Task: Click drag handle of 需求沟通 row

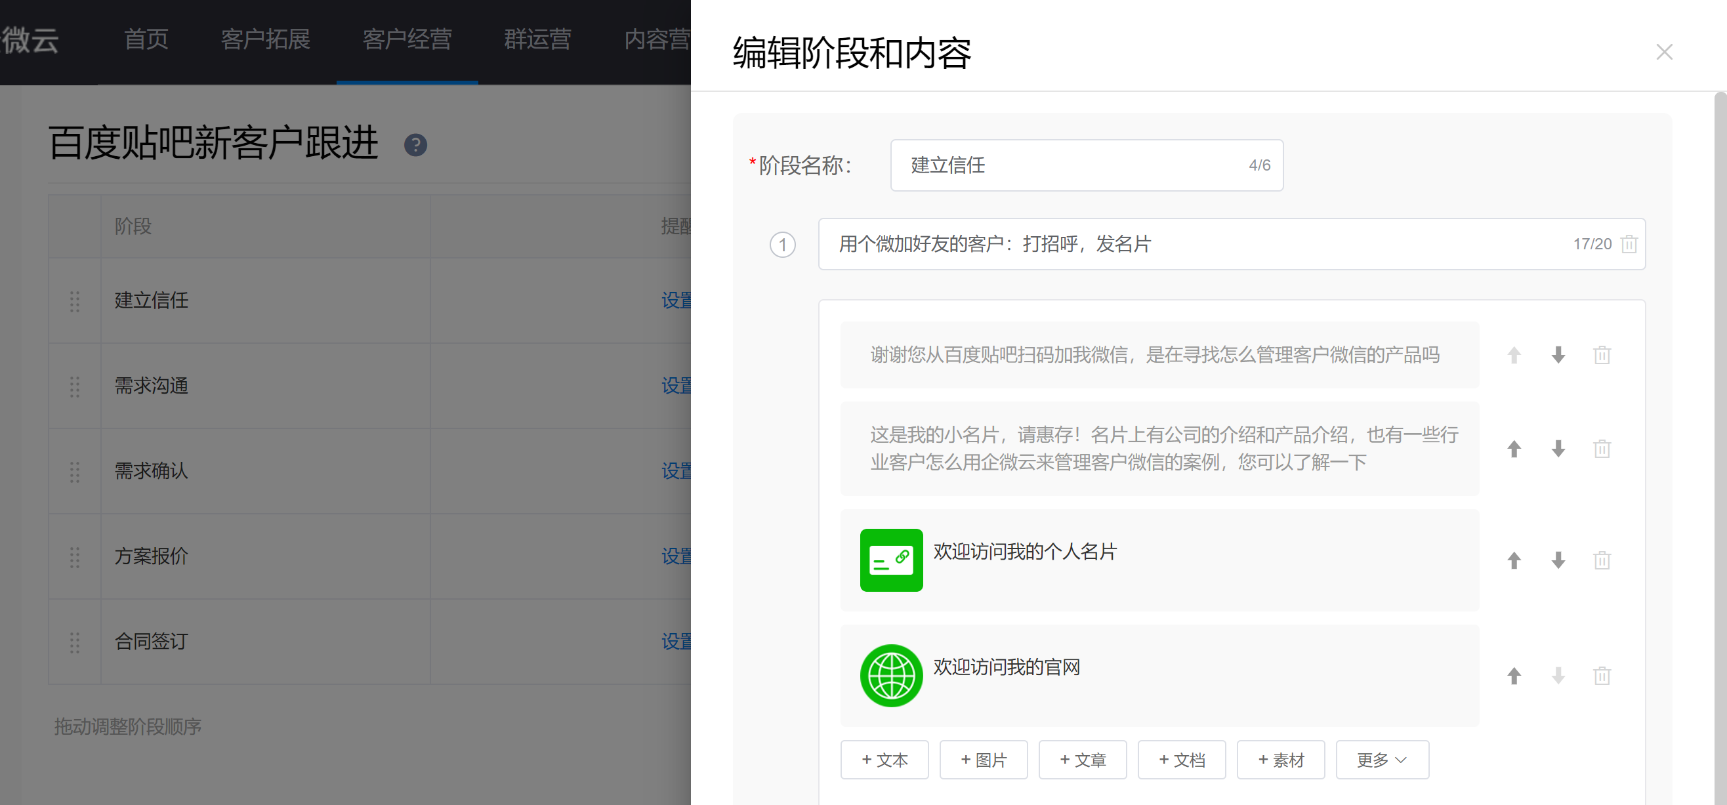Action: pos(74,386)
